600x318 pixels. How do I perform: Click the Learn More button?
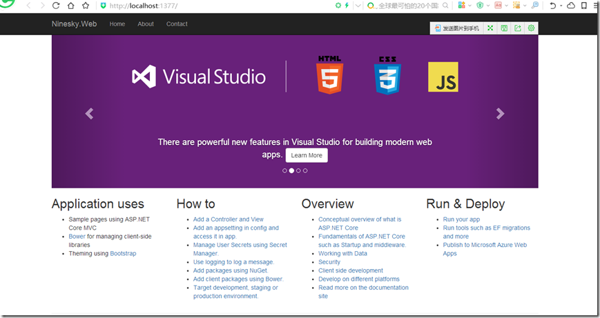click(x=307, y=155)
